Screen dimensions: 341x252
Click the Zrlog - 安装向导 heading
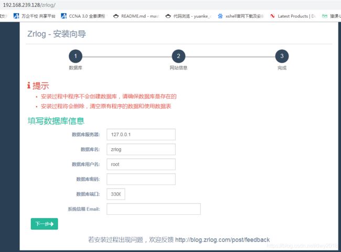point(57,34)
